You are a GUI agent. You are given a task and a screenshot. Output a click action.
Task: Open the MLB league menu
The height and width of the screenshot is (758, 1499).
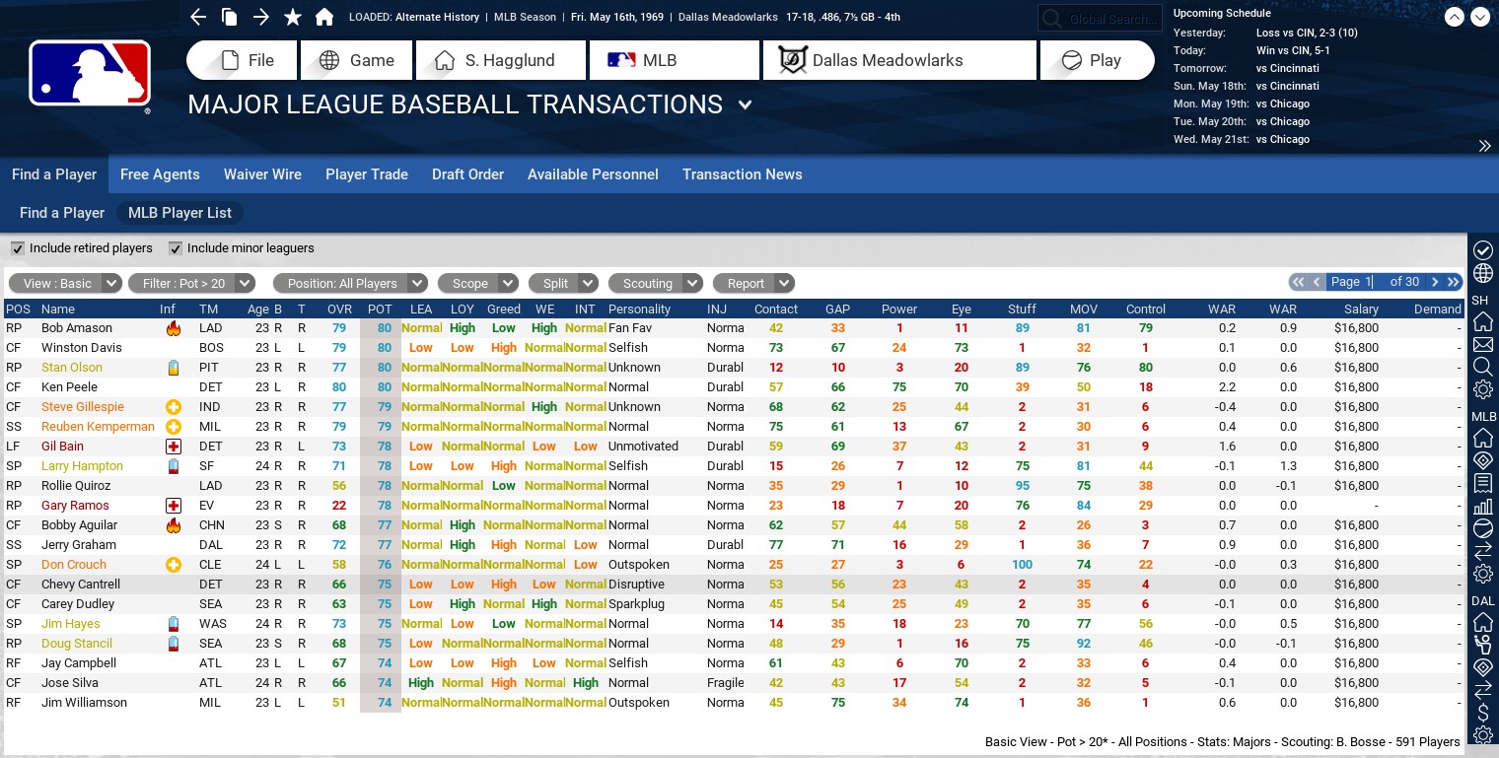[x=676, y=60]
